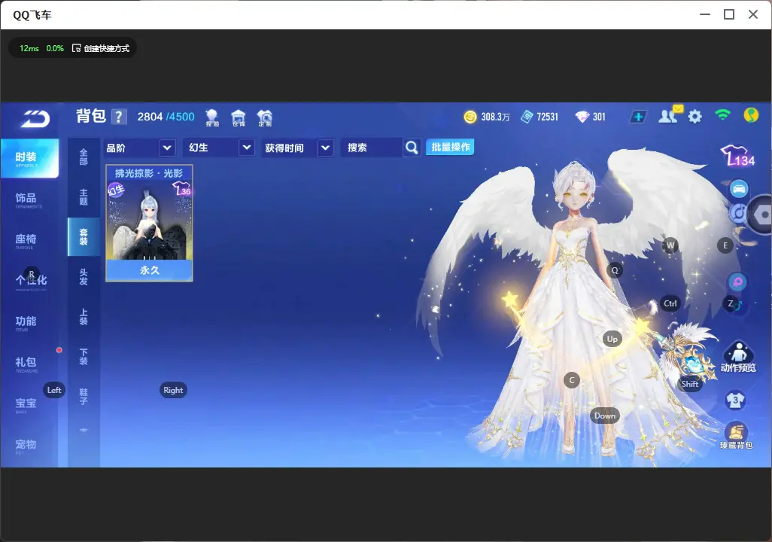The height and width of the screenshot is (542, 772).
Task: Click the Down key overlay button
Action: [x=605, y=416]
